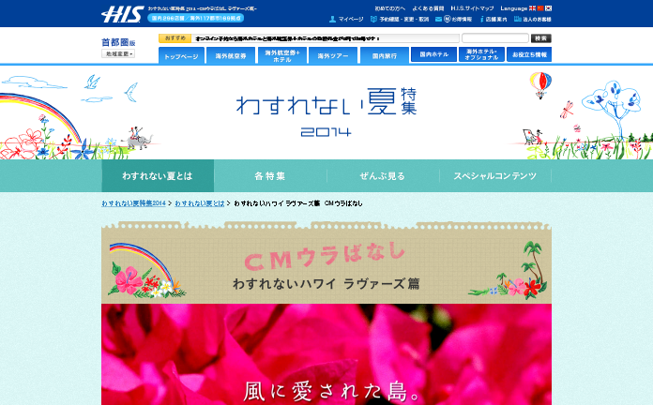Expand the 地域変更 region dropdown
This screenshot has height=405, width=653.
tap(118, 53)
